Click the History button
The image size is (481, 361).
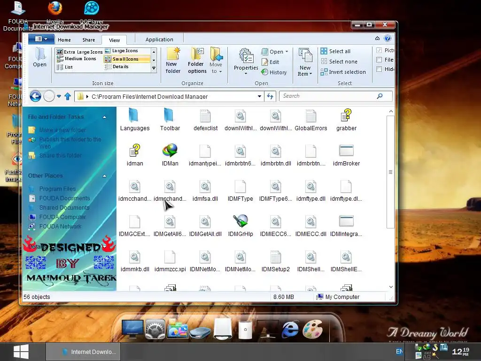274,72
